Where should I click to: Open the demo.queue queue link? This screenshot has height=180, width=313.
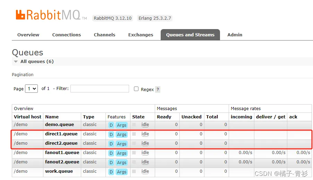(x=59, y=125)
